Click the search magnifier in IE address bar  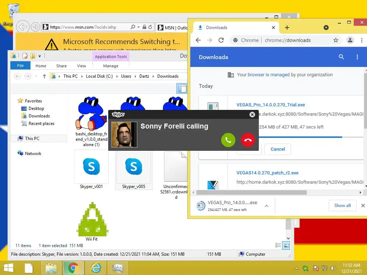133,27
